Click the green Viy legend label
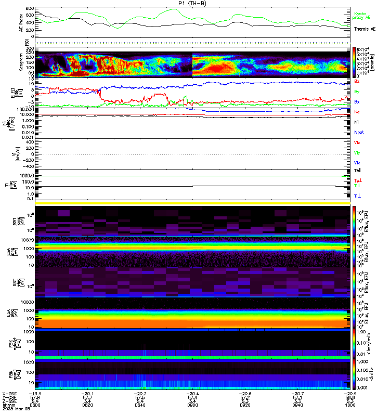The width and height of the screenshot is (390, 416). 357,153
